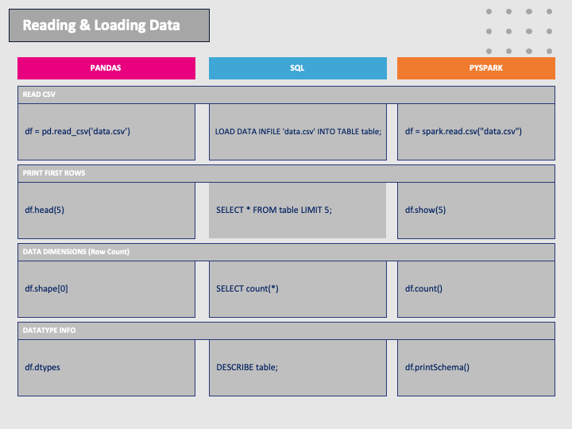Click the READ CSV section header
572x429 pixels.
coord(286,95)
